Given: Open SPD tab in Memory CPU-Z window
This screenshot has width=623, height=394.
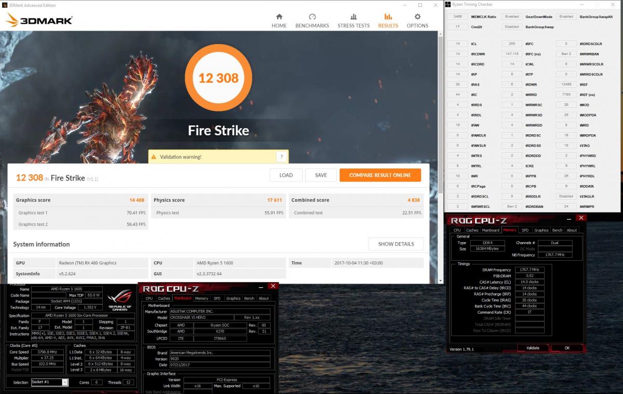Looking at the screenshot, I should coord(525,230).
